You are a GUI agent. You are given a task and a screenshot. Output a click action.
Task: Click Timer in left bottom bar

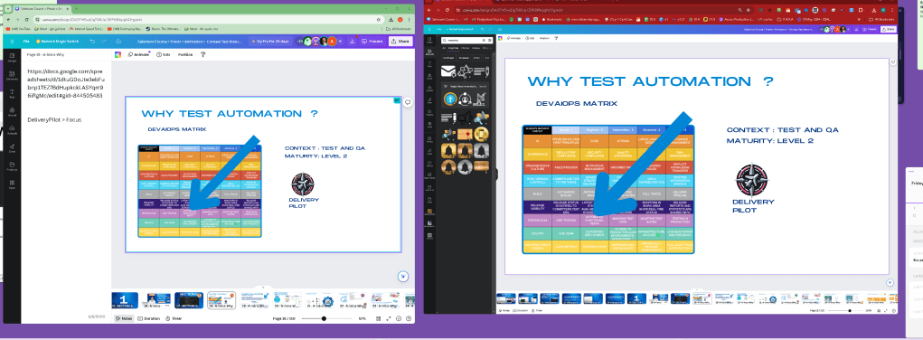click(174, 319)
